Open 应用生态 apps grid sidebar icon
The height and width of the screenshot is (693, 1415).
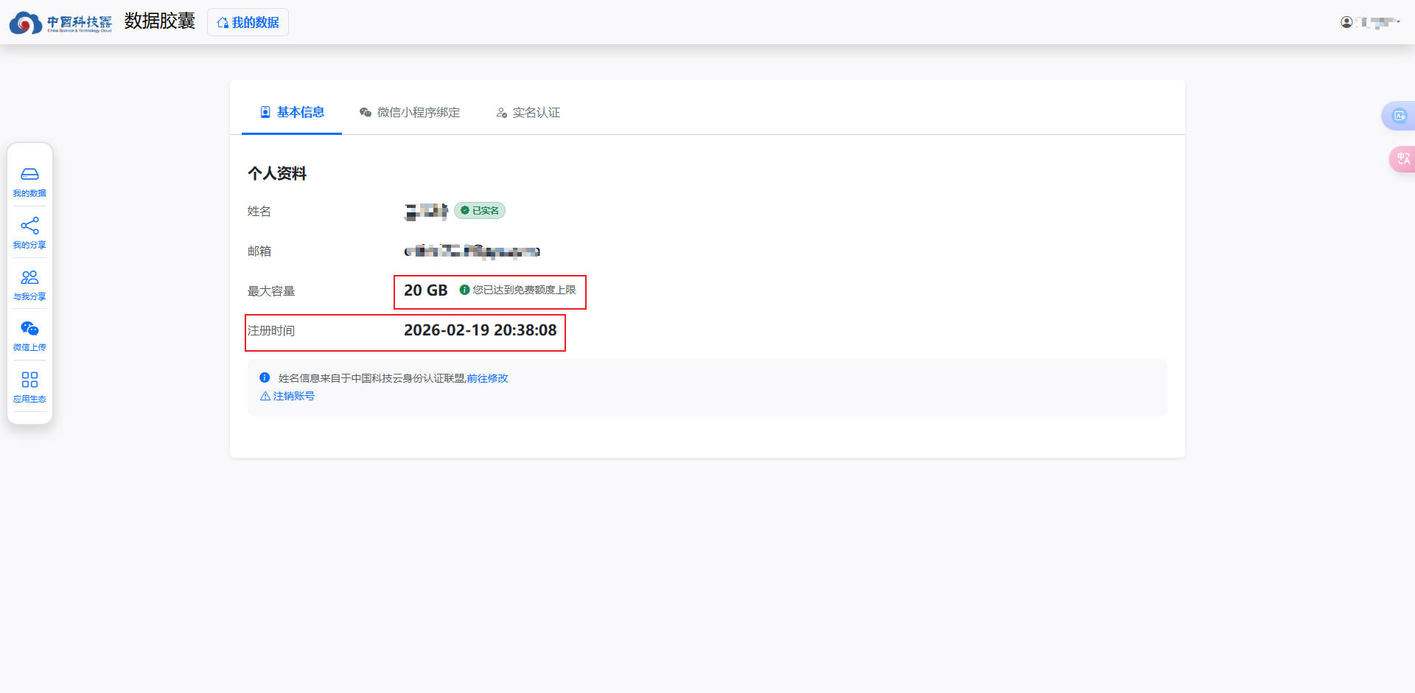point(29,387)
